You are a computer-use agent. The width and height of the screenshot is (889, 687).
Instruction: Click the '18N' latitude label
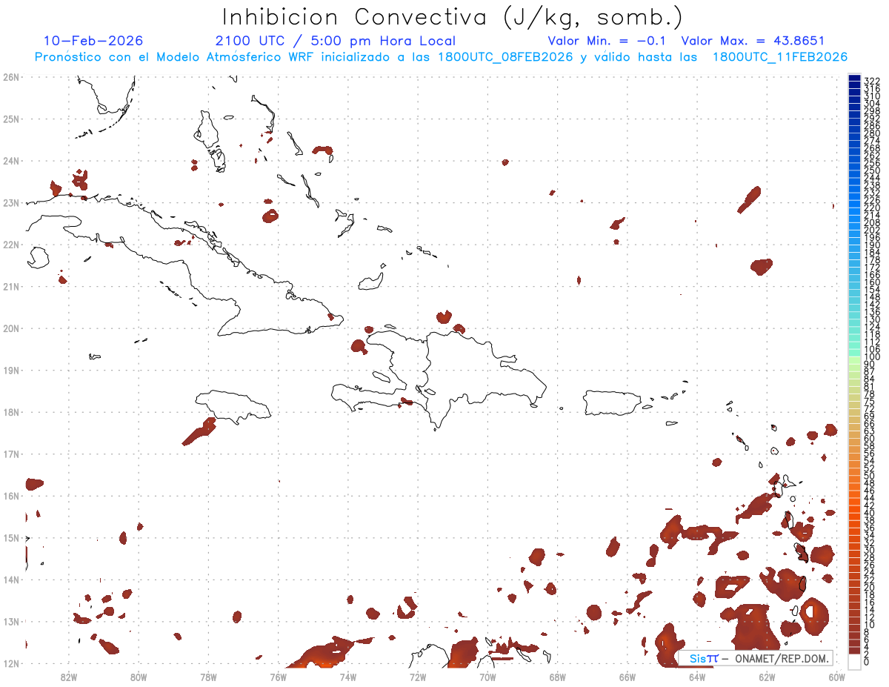(x=11, y=411)
